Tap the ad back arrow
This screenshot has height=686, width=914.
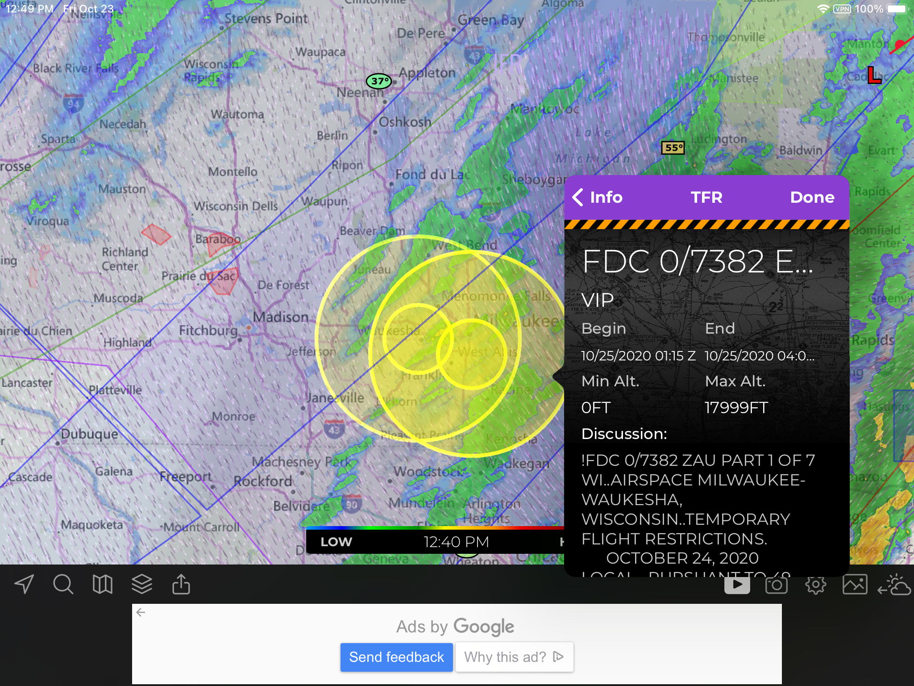coord(141,612)
